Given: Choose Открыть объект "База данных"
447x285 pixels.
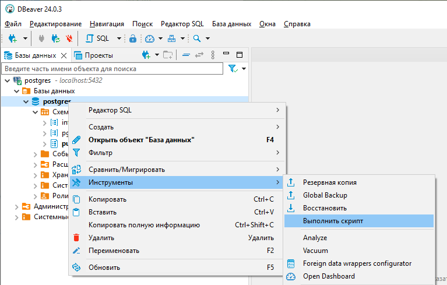Looking at the screenshot, I should tap(177, 140).
